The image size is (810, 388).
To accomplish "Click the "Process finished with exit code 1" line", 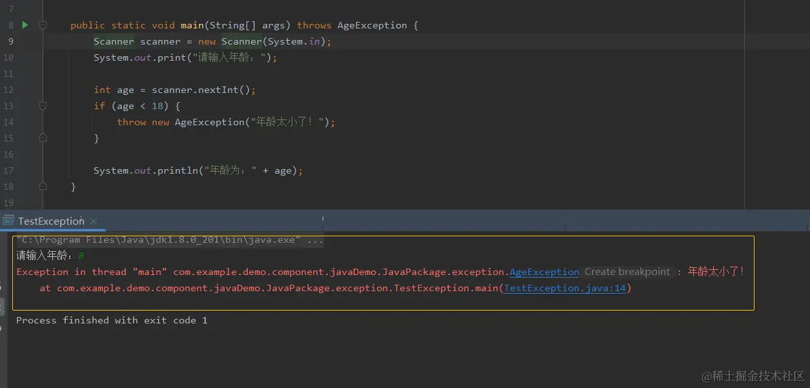I will coord(112,320).
